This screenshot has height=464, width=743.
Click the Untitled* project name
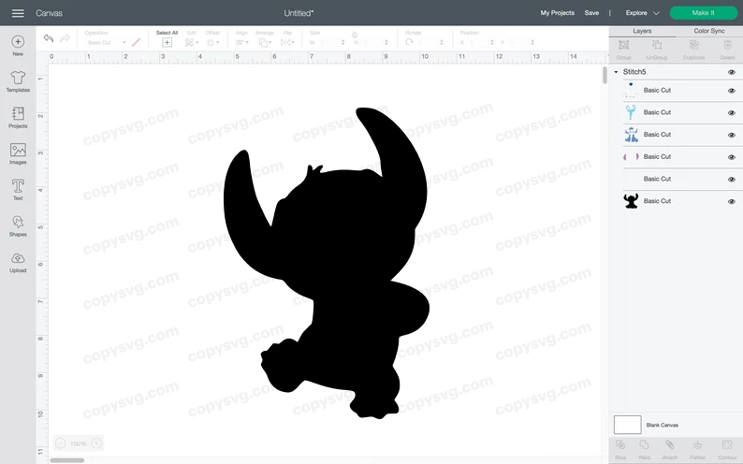(299, 13)
